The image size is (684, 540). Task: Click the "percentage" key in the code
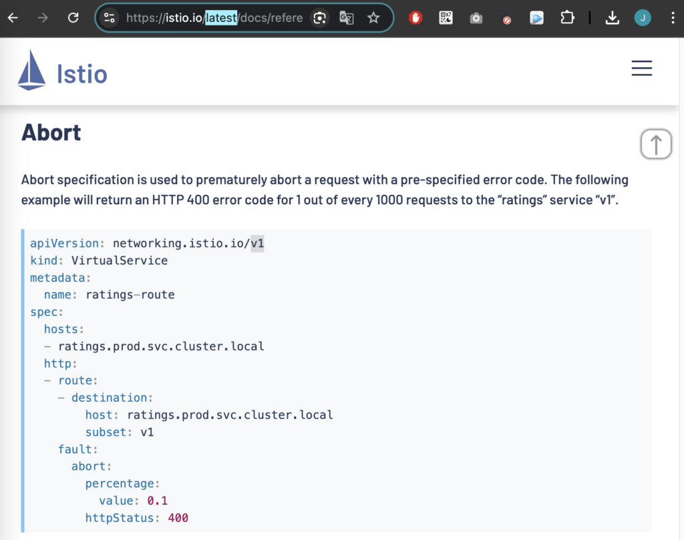[x=120, y=483]
